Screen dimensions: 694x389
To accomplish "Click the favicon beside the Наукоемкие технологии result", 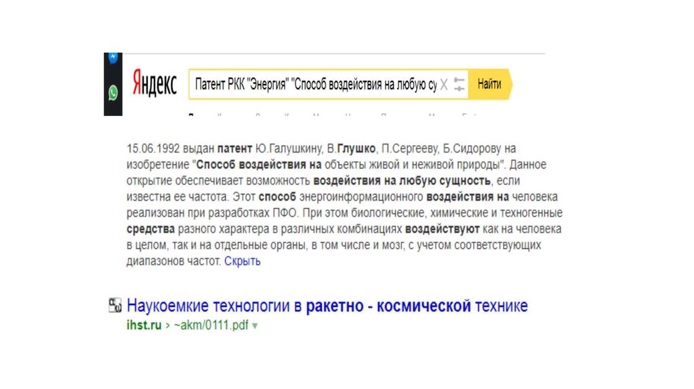I will [115, 306].
